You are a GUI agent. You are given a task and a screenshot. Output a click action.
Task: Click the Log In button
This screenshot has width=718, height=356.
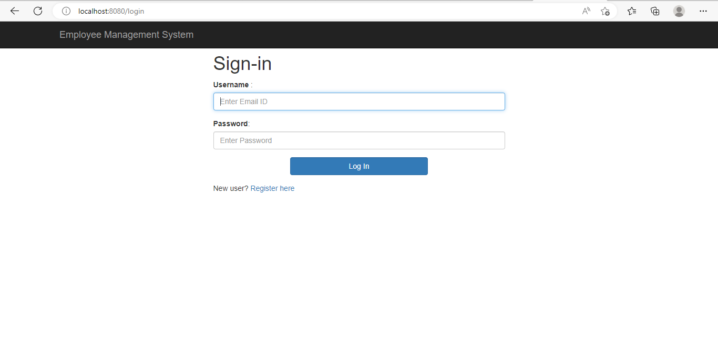point(358,166)
